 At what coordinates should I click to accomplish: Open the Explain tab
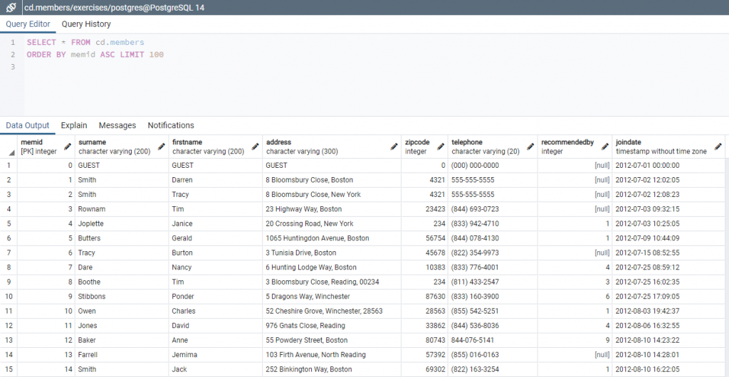[74, 125]
